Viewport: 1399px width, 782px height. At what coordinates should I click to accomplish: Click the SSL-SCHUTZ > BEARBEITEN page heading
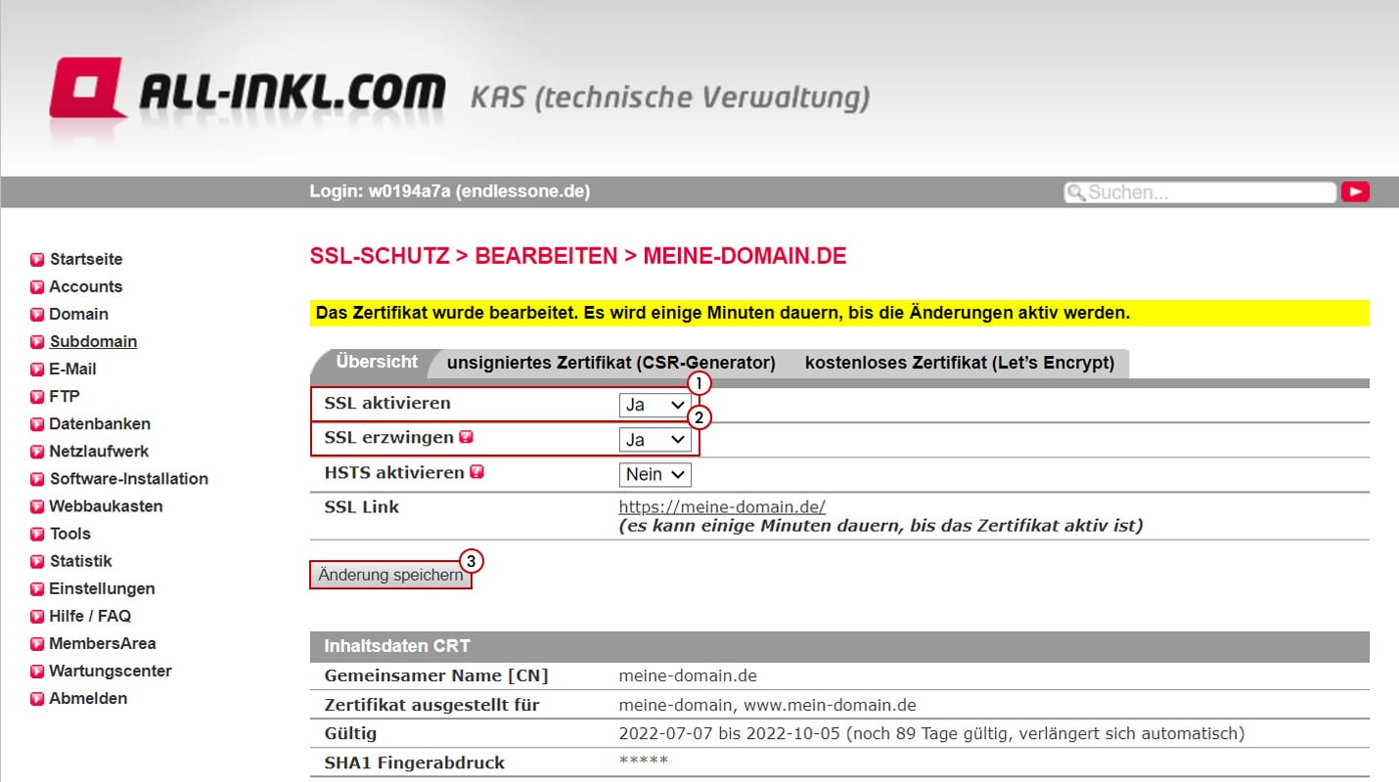pyautogui.click(x=578, y=256)
